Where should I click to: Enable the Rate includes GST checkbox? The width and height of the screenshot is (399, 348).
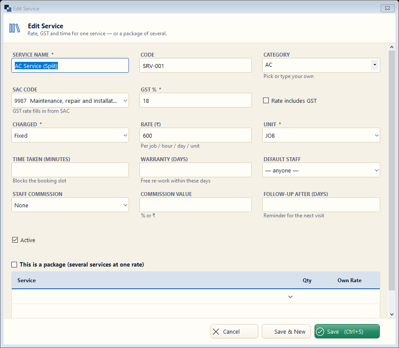pos(266,101)
